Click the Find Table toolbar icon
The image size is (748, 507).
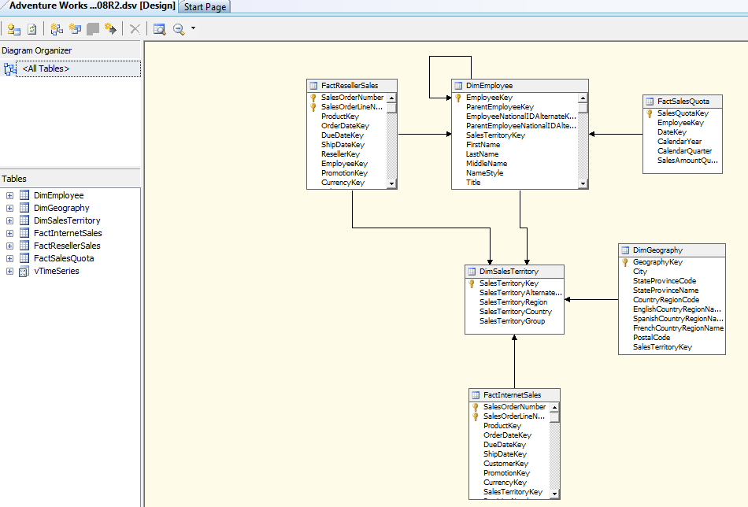click(159, 29)
